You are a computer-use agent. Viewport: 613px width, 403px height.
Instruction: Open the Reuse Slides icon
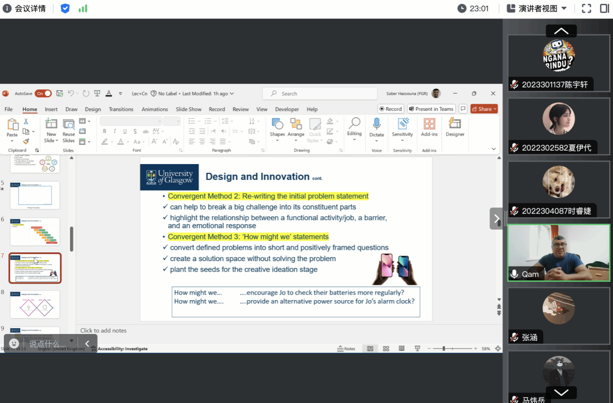(x=69, y=125)
